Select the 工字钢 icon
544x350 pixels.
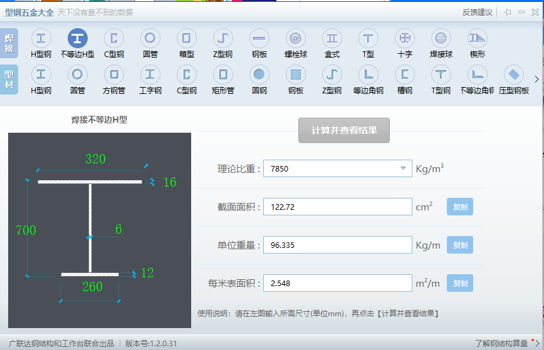150,75
